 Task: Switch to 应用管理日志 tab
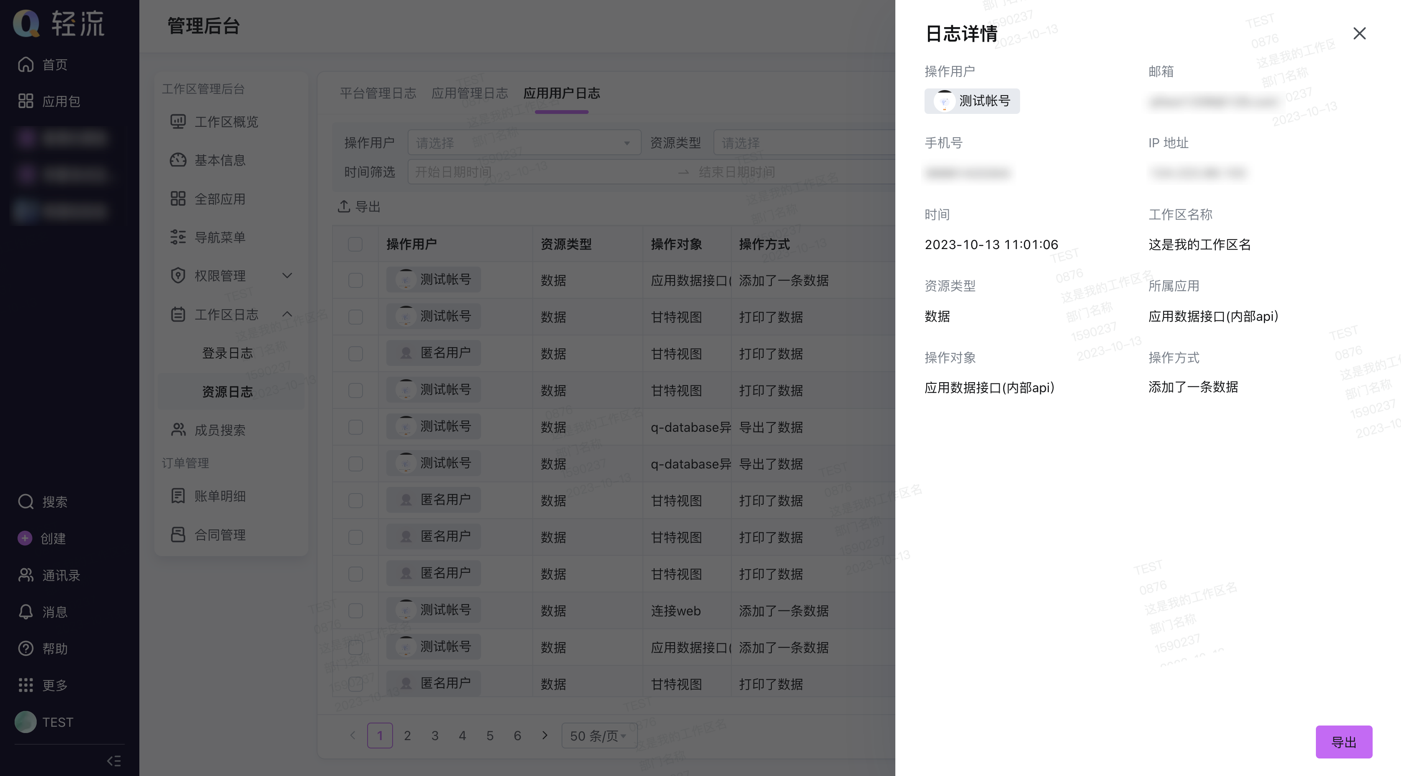click(469, 93)
